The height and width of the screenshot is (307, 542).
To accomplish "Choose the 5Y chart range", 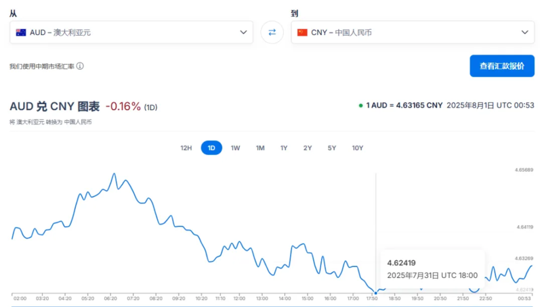I will point(331,148).
